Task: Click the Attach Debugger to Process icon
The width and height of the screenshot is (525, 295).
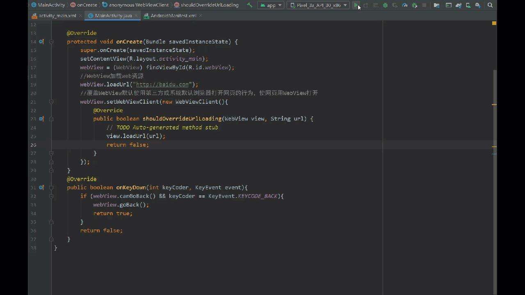Action: tap(415, 5)
